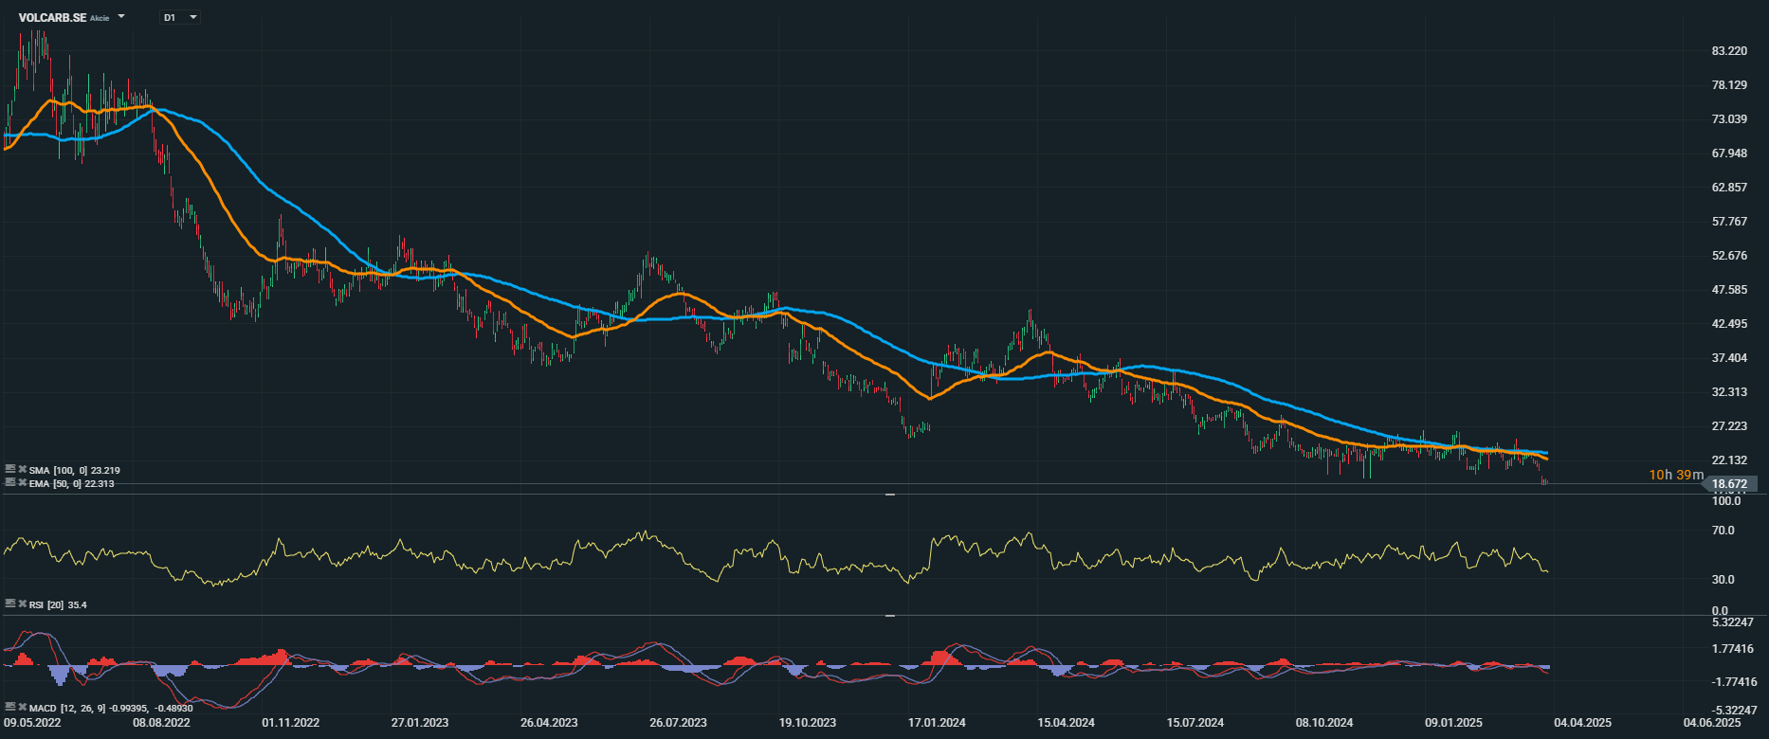
Task: Click the RSI [20] indicator label
Action: 46,604
